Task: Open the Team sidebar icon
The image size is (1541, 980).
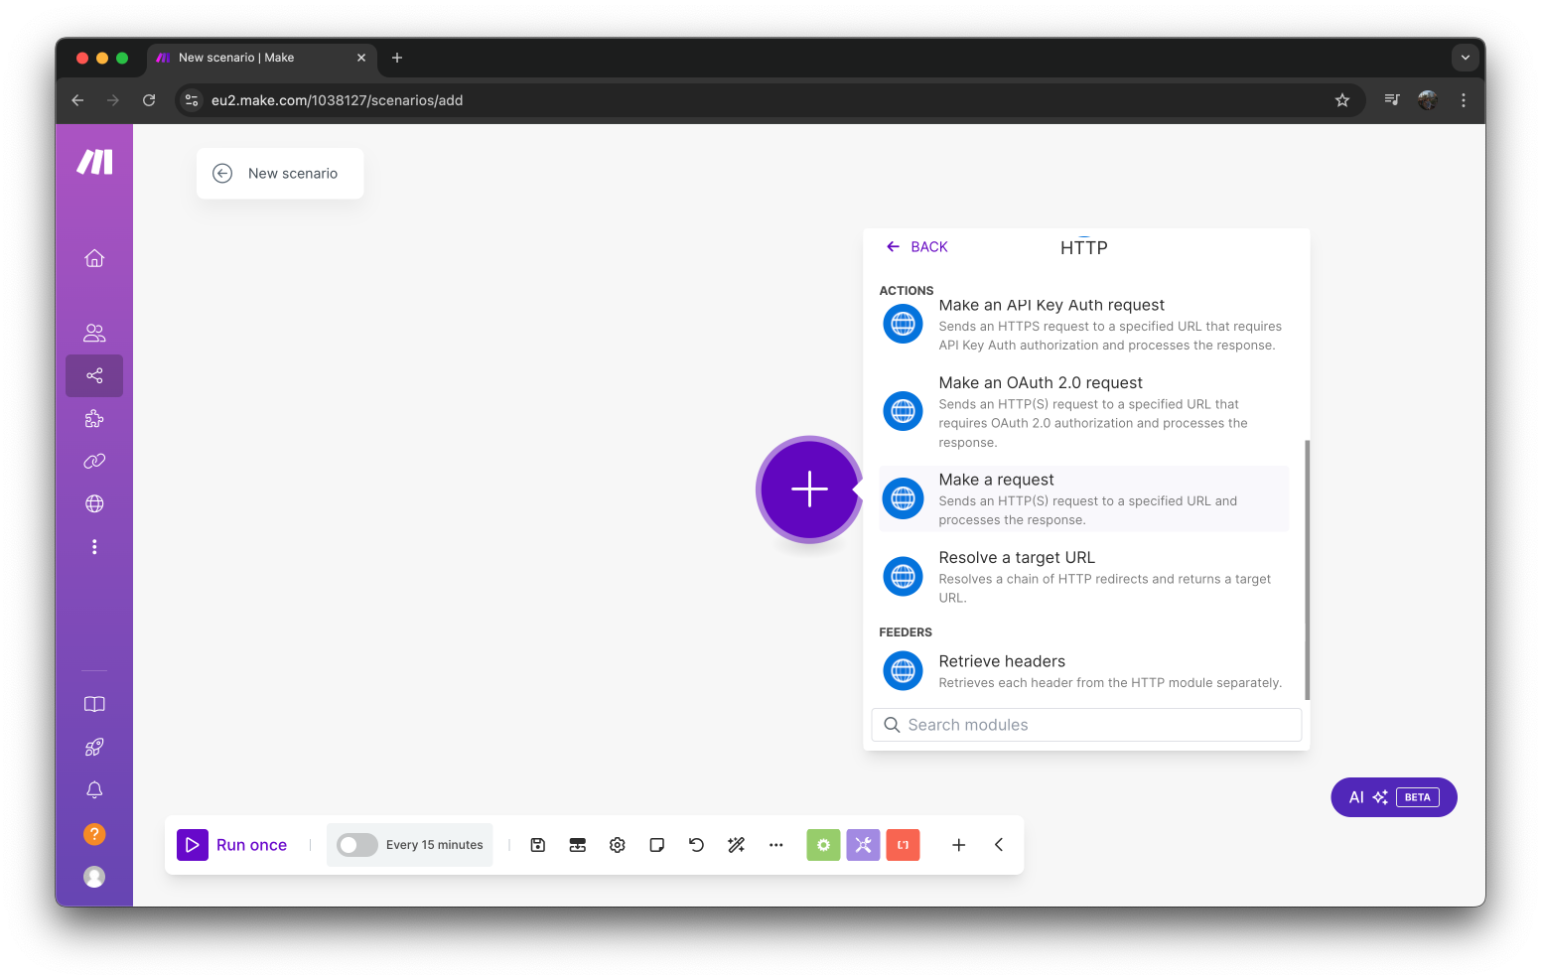Action: (94, 333)
